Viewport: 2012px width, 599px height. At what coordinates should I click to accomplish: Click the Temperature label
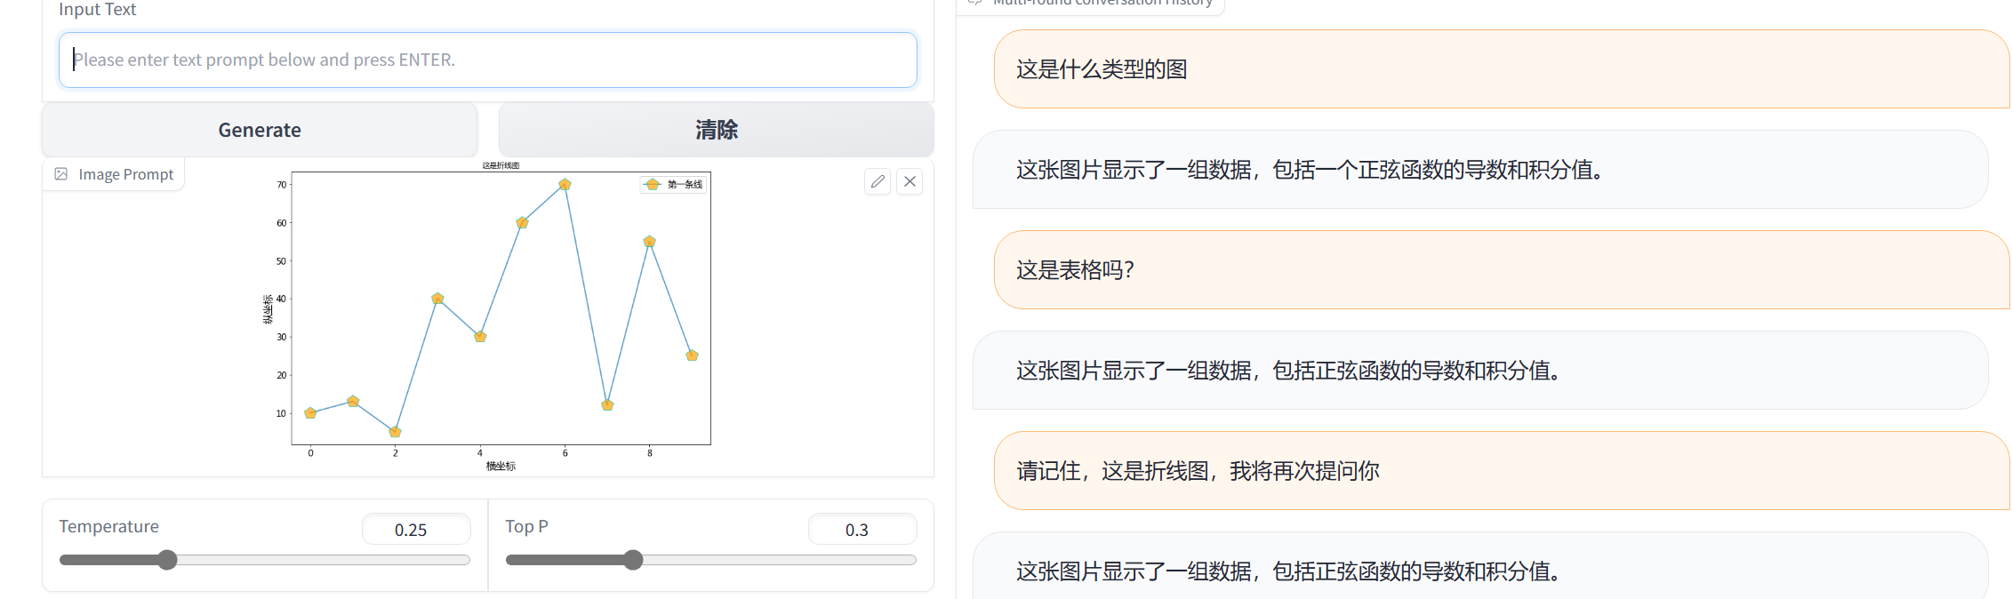point(108,526)
